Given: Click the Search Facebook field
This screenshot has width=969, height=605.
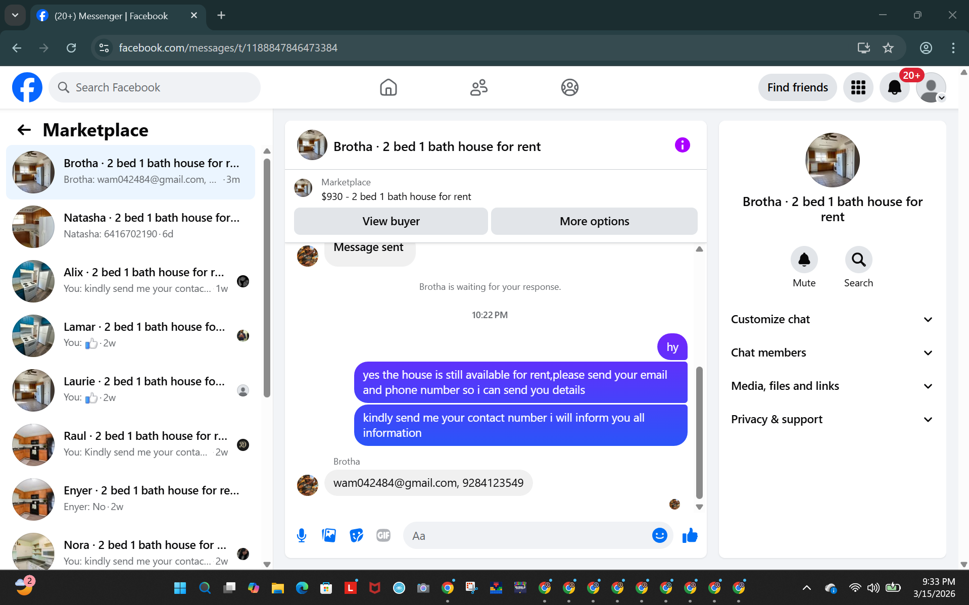Looking at the screenshot, I should [155, 87].
